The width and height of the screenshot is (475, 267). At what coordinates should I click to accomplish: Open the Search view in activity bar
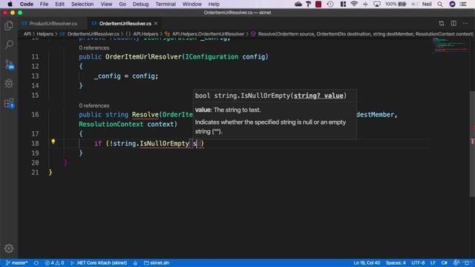tap(9, 44)
